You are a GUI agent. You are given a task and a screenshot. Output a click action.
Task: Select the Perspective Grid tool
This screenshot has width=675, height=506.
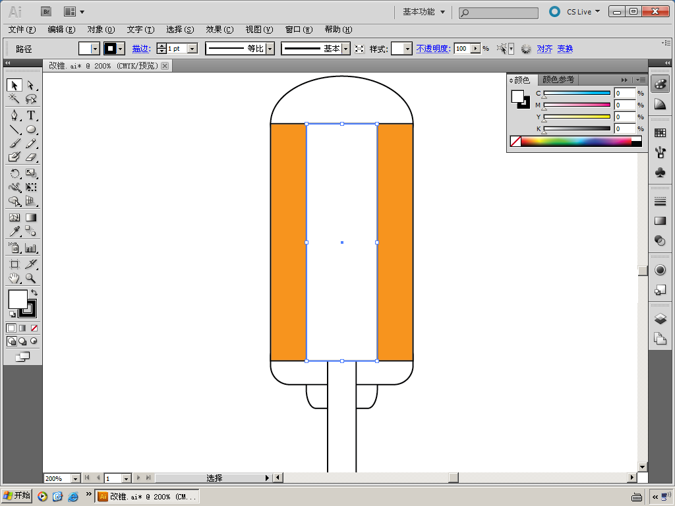click(30, 201)
